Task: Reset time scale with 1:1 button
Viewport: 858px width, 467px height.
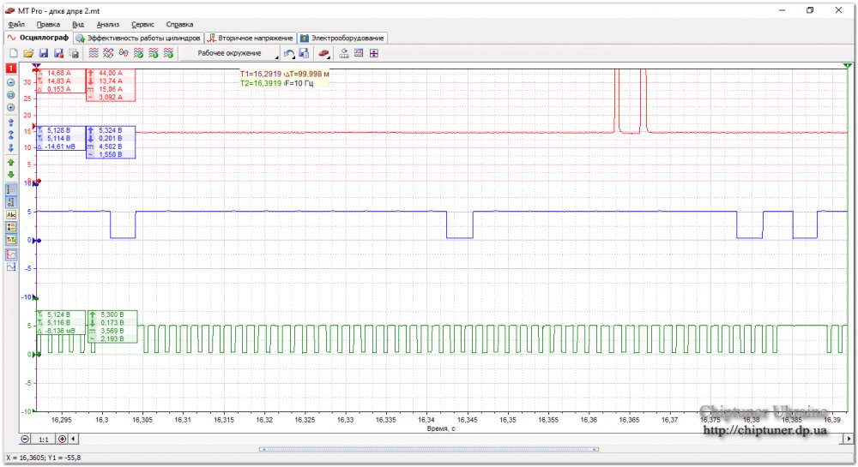Action: pyautogui.click(x=43, y=439)
